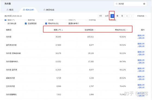Click the 95.51% mall click share

[x=123, y=45]
